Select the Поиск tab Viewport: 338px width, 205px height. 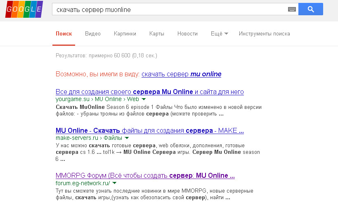64,34
